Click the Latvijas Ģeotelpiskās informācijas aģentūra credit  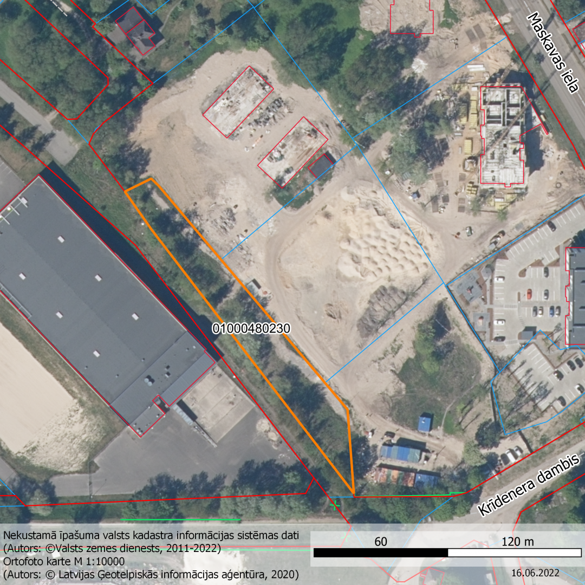coord(151,574)
